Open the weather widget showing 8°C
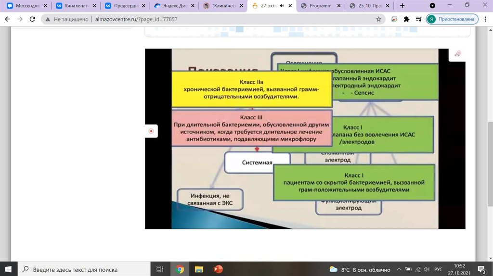The width and height of the screenshot is (493, 276). [x=360, y=269]
